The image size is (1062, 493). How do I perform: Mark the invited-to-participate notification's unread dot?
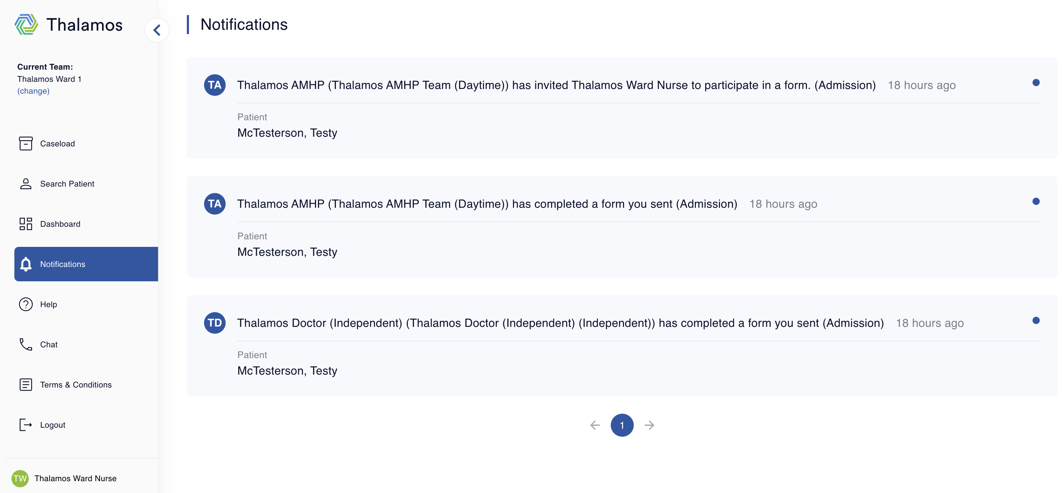[1036, 83]
